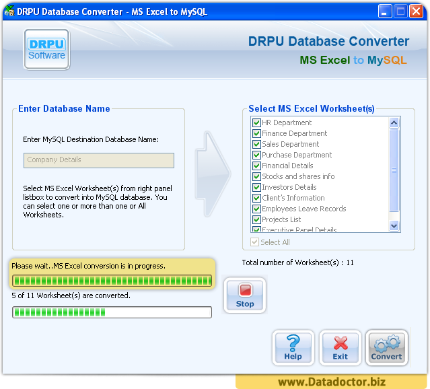
Task: Click 'Enter MySQL Destination Database Name:' label
Action: tap(91, 139)
